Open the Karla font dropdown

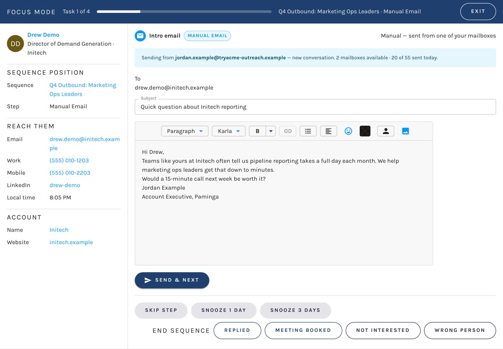229,131
